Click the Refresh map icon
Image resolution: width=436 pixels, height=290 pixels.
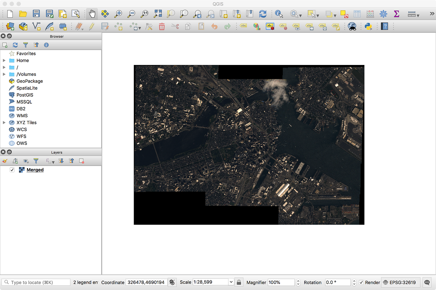[263, 14]
